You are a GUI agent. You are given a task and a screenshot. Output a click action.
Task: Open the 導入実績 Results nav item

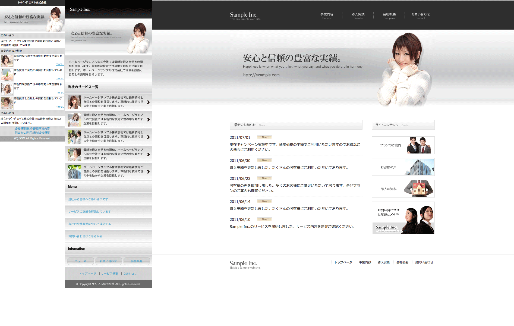click(358, 16)
